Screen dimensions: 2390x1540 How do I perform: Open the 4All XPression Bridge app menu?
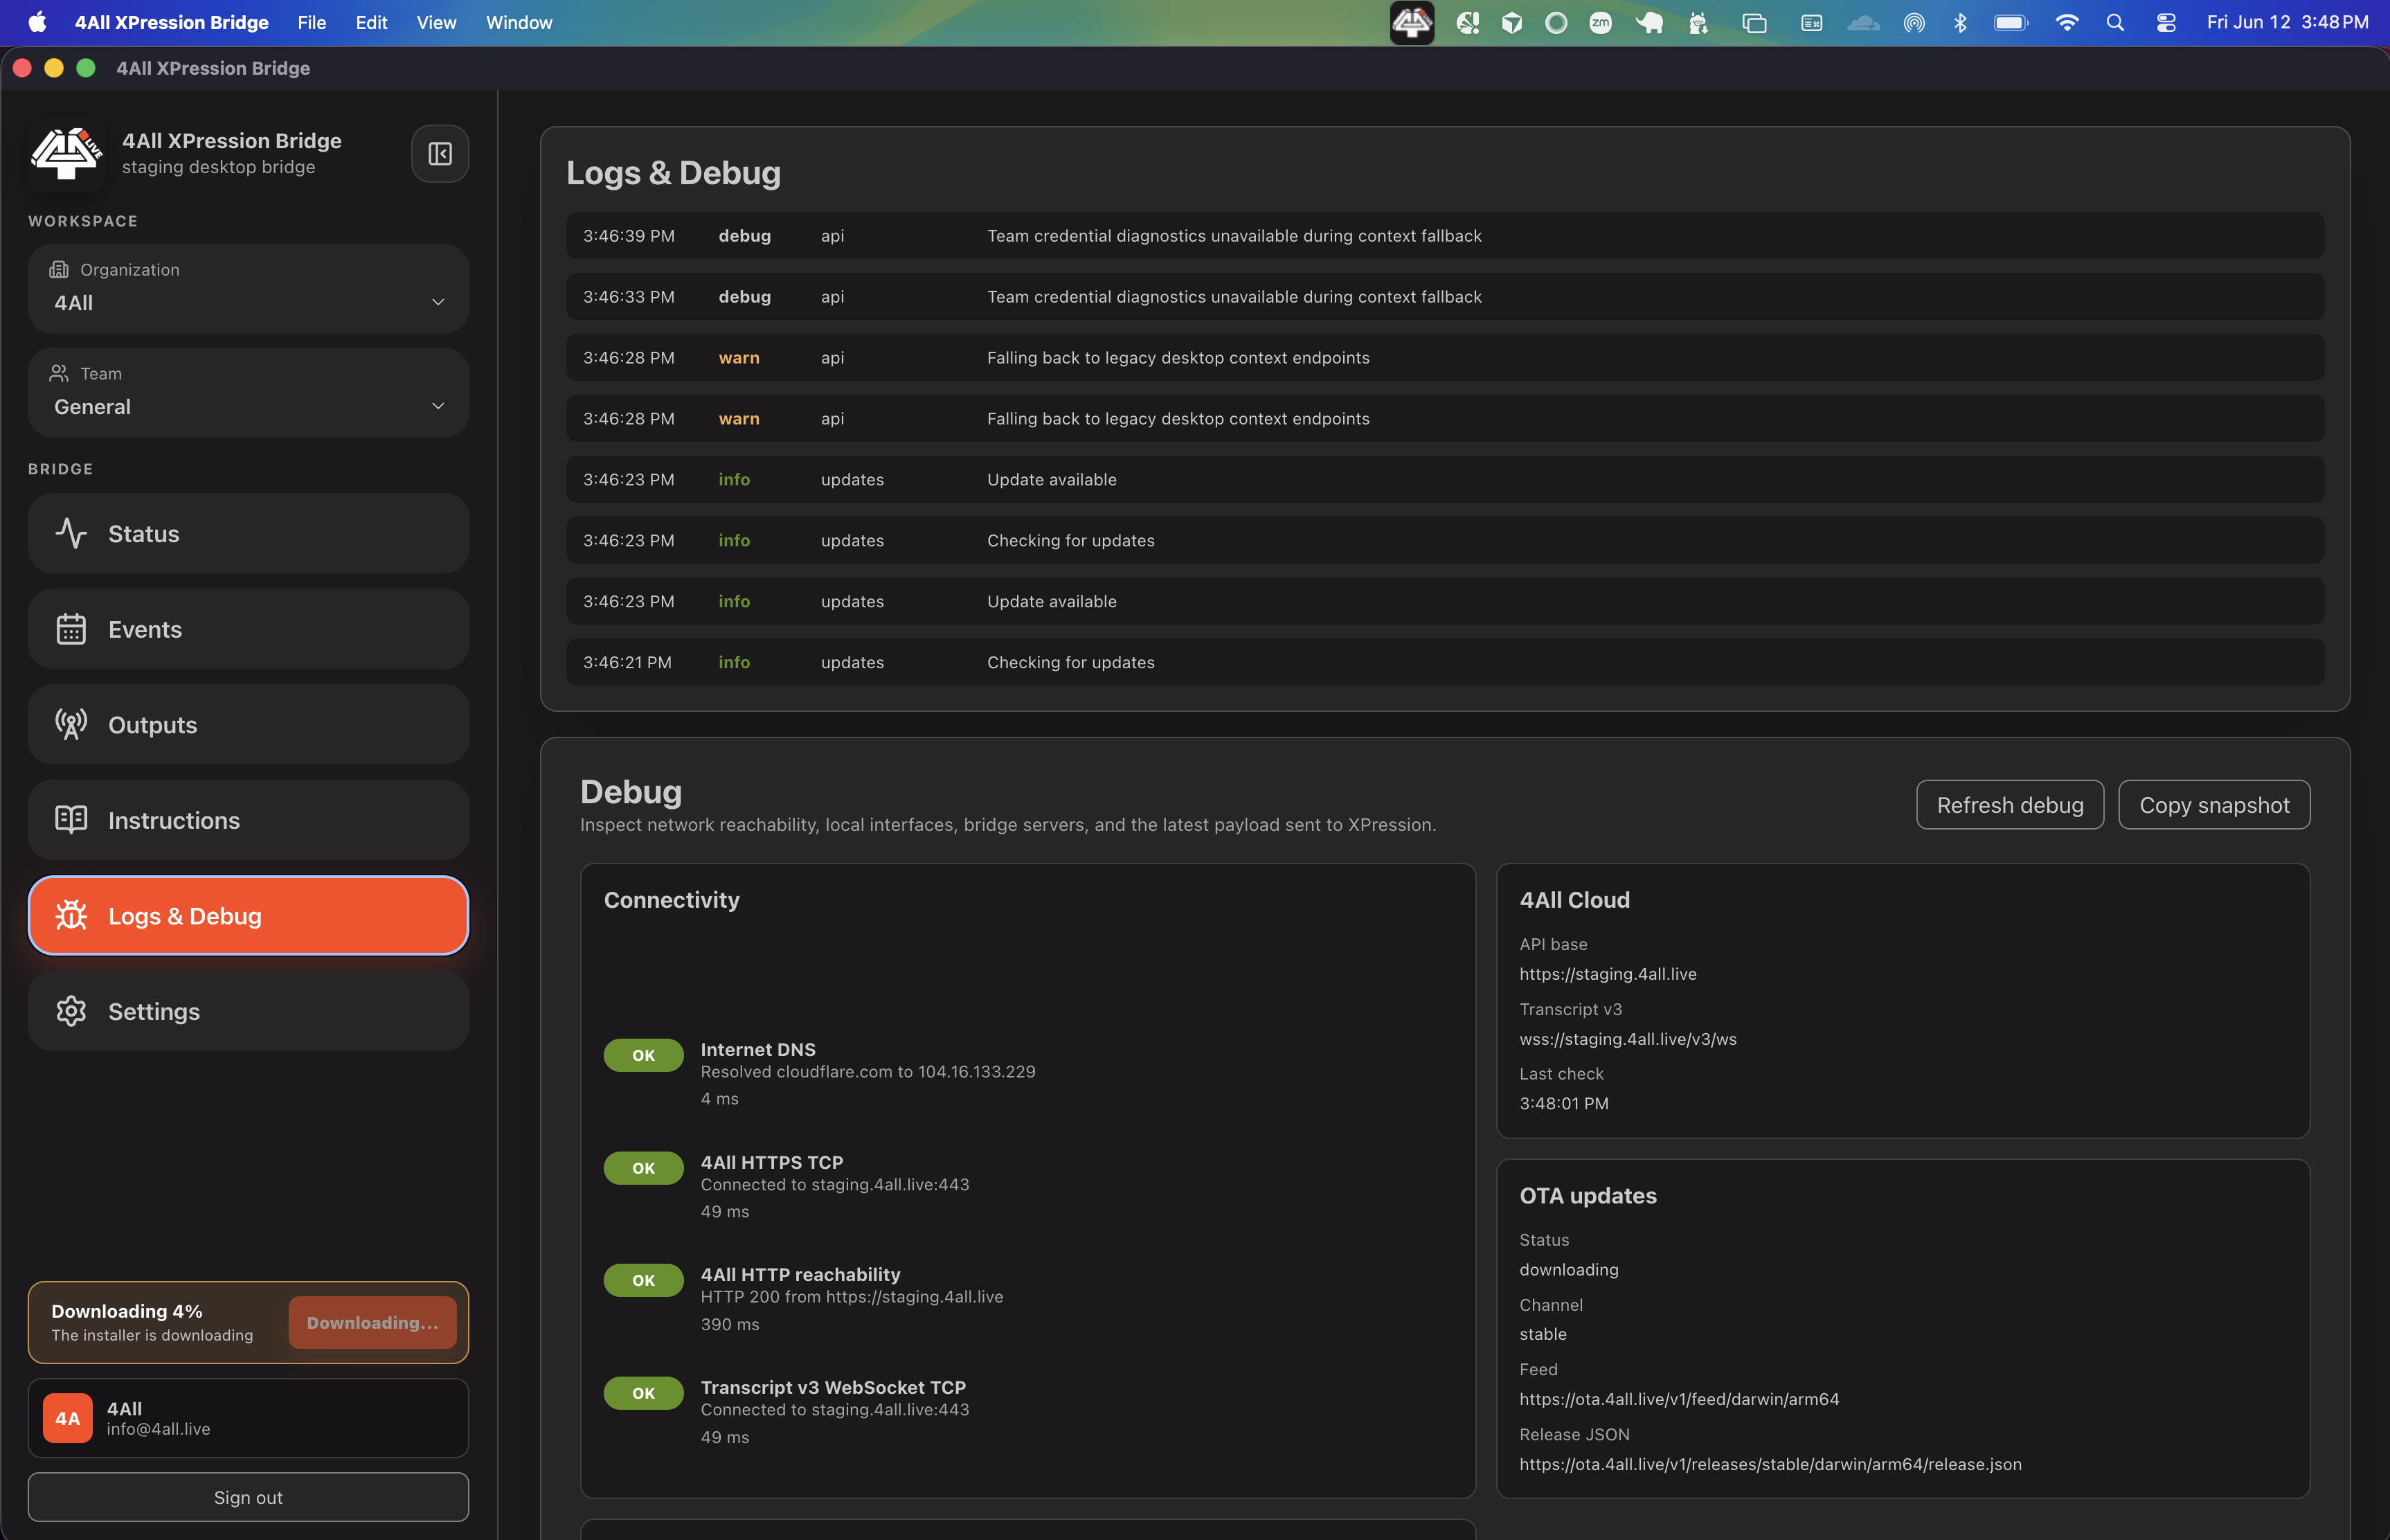[x=172, y=22]
